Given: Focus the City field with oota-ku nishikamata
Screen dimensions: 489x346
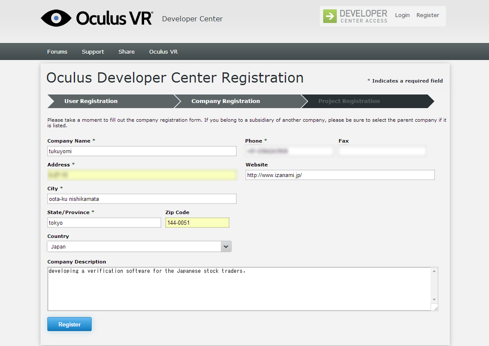Looking at the screenshot, I should 142,199.
